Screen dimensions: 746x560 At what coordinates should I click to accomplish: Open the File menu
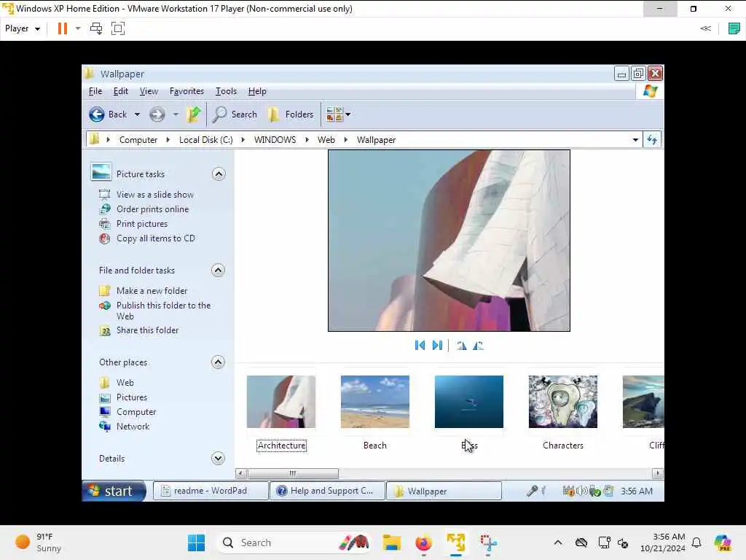95,91
